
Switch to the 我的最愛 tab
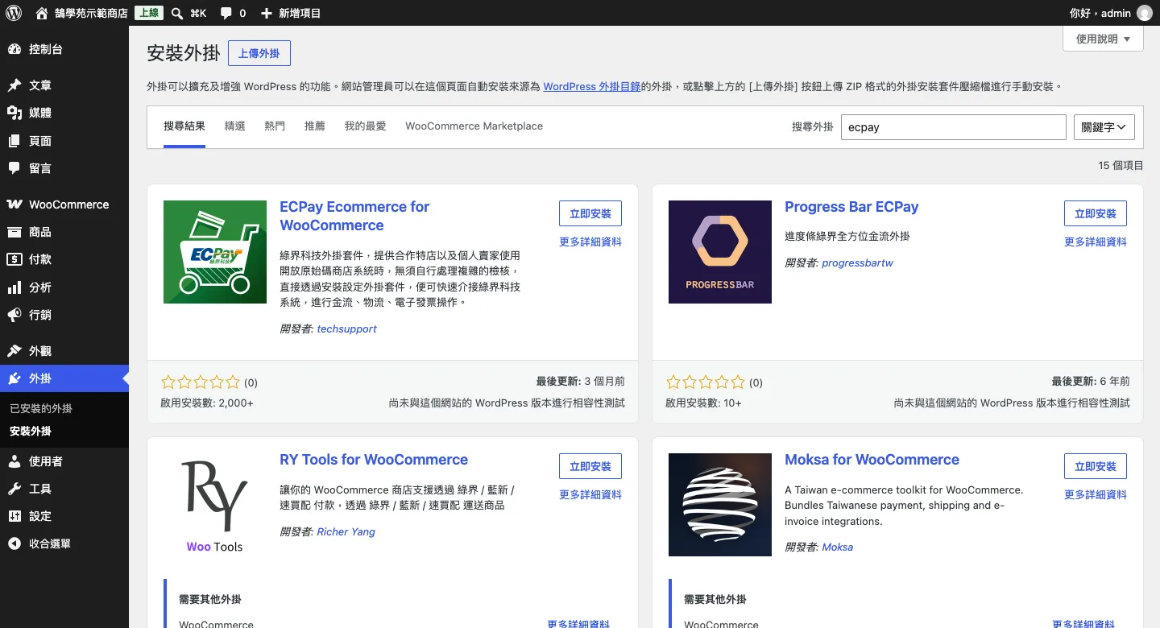366,126
